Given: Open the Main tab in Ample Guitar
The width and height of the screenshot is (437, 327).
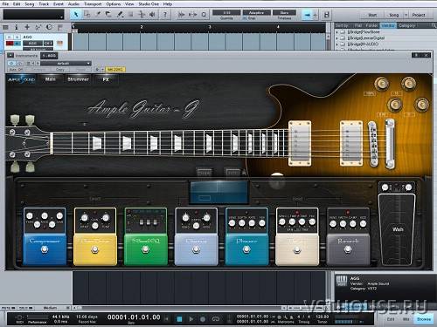Looking at the screenshot, I should pos(50,79).
